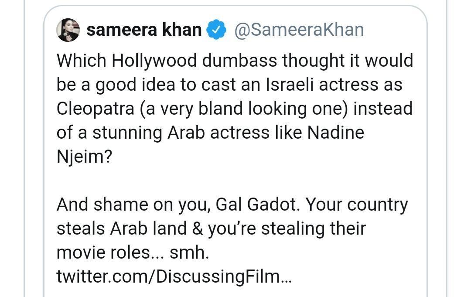
Task: Click the name "Nadine" in the tweet
Action: 335,133
